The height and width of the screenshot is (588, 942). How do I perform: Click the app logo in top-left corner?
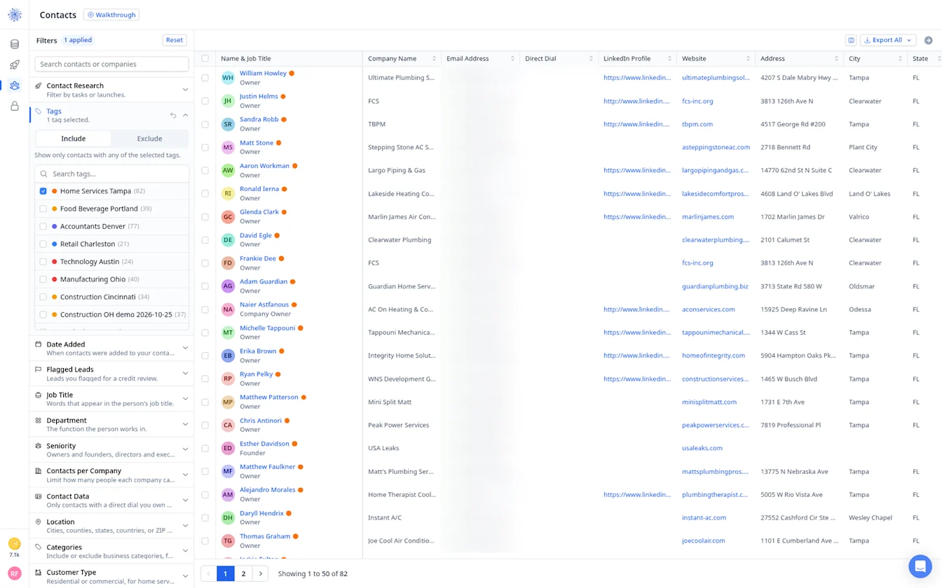15,15
